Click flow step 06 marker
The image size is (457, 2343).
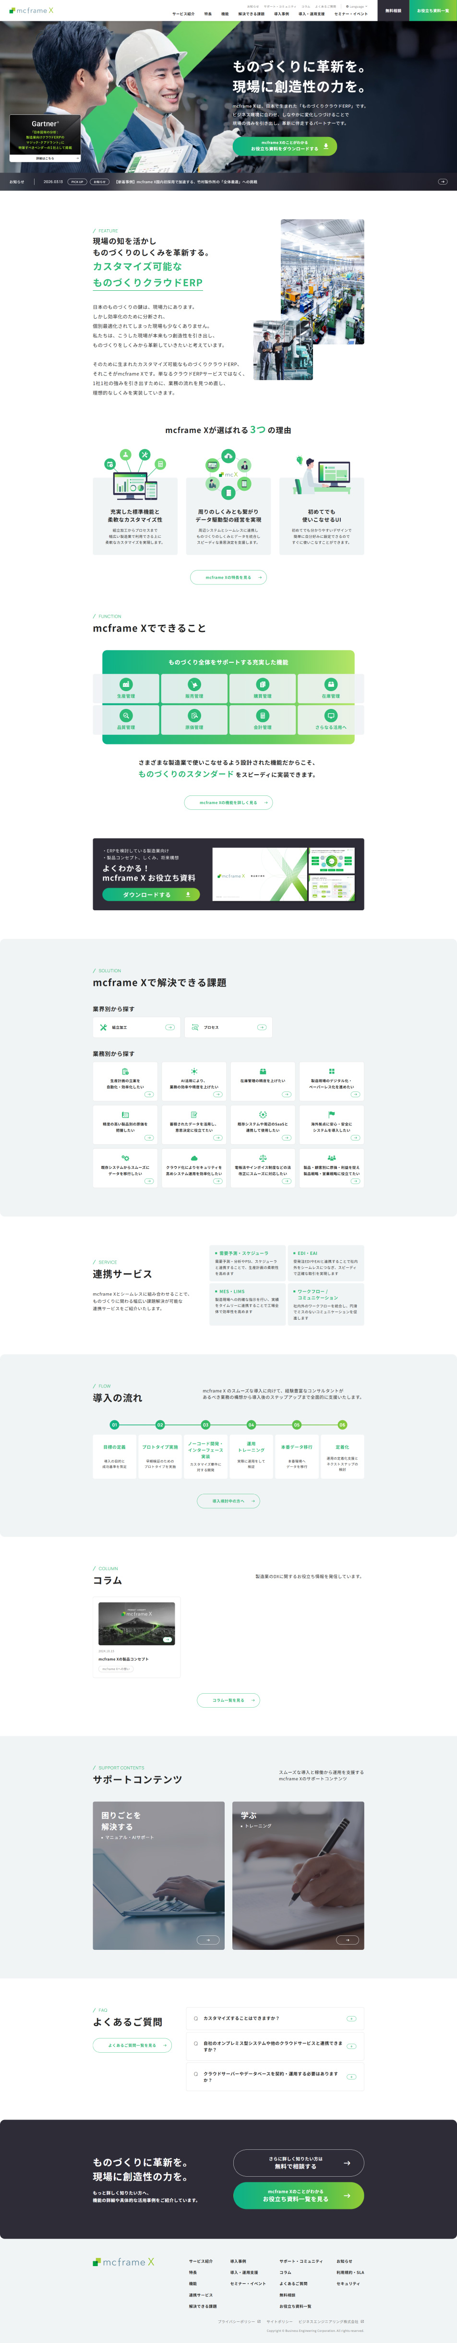point(343,1425)
